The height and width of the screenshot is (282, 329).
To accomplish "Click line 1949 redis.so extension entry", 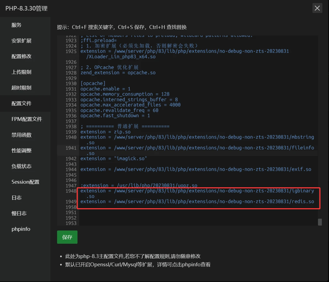I will coord(197,202).
